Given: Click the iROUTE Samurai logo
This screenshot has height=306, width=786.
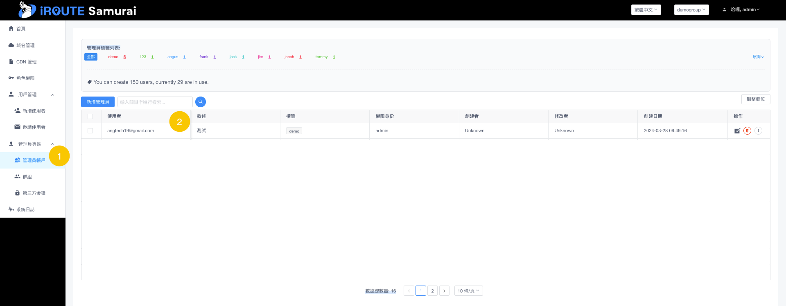Looking at the screenshot, I should [x=78, y=10].
